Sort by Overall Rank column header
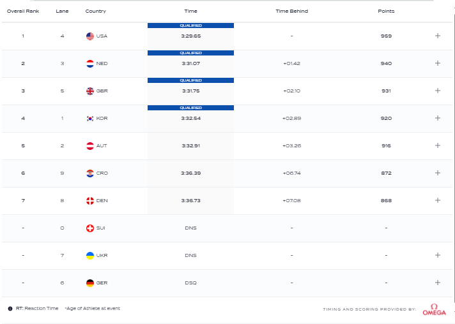Image resolution: width=455 pixels, height=324 pixels. (23, 11)
